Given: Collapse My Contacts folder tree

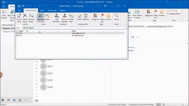Looking at the screenshot, I should 2,25.
